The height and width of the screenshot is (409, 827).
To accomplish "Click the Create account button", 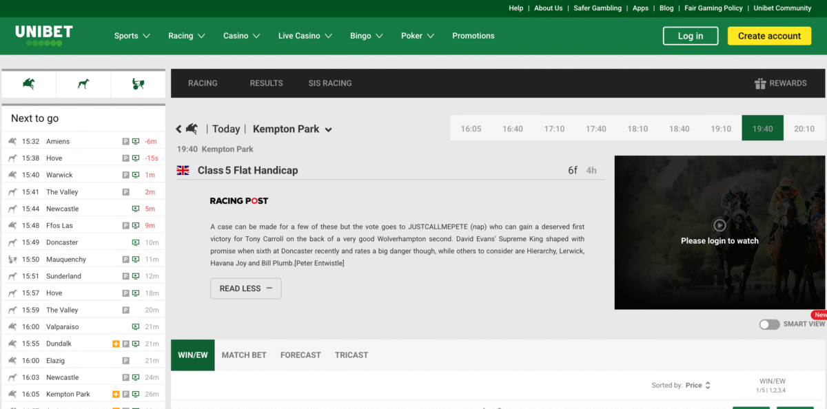I will coord(769,36).
